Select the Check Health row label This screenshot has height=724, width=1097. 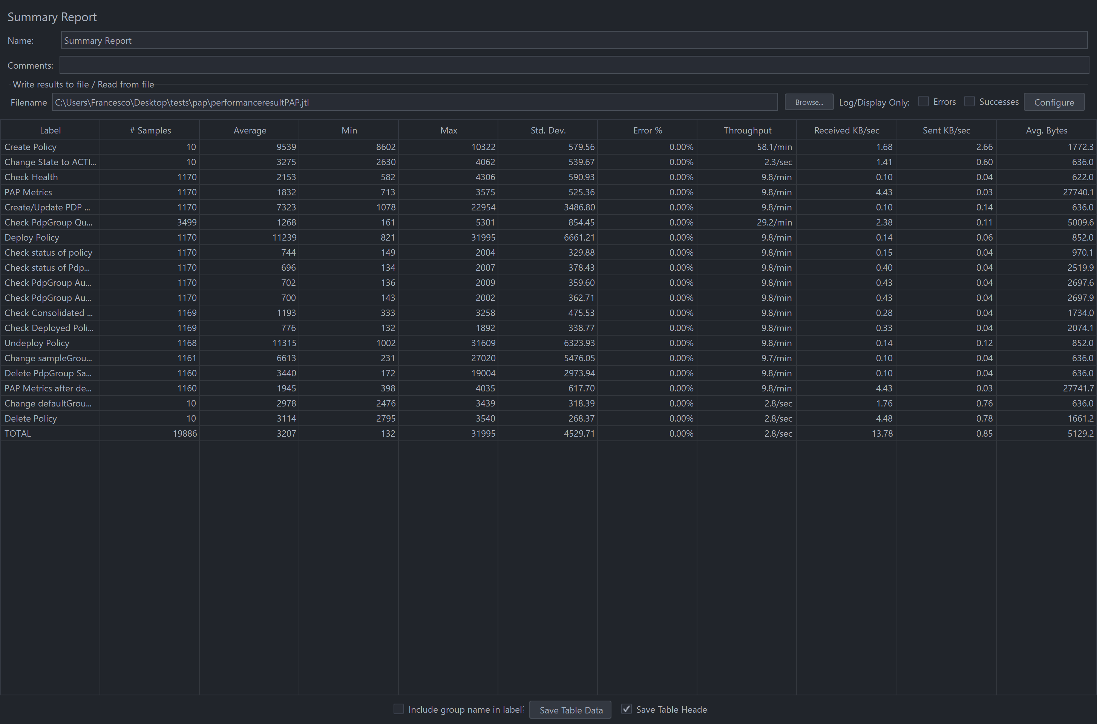click(x=50, y=177)
